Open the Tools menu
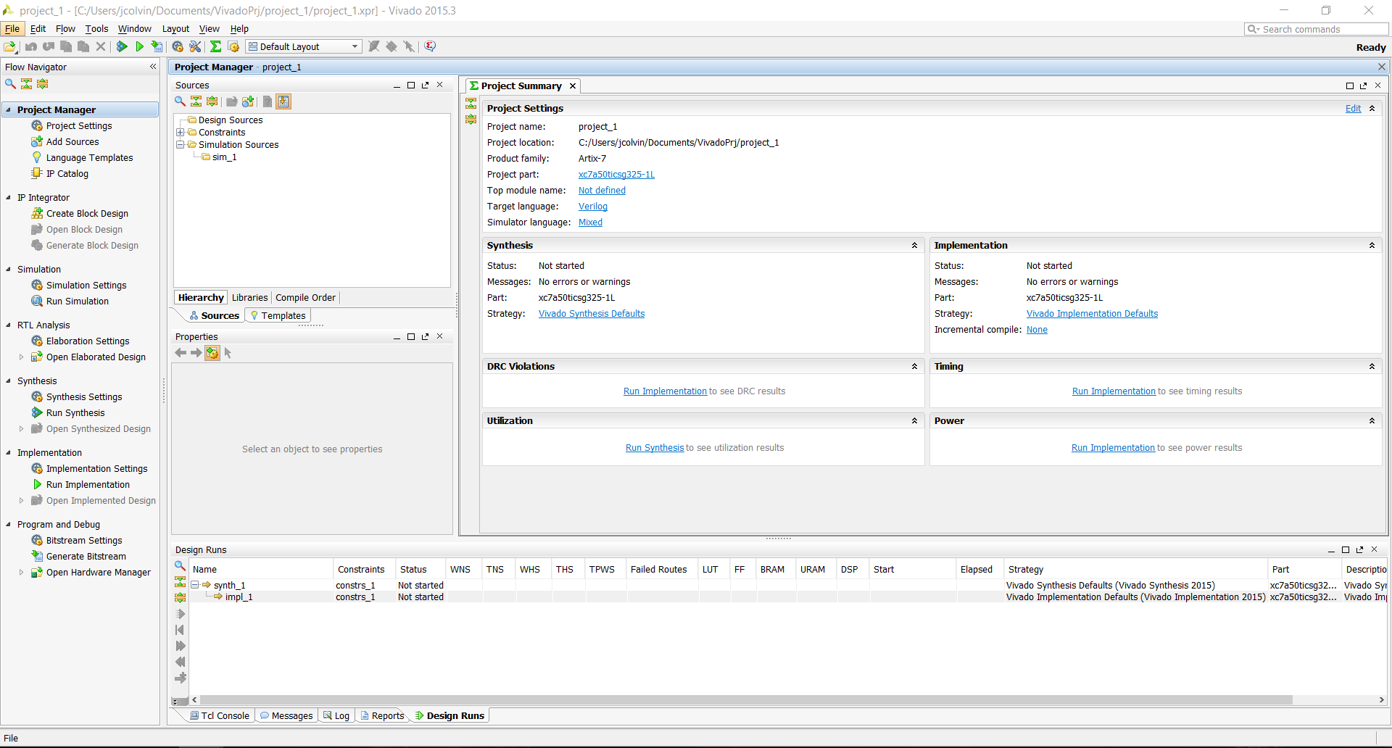This screenshot has height=748, width=1392. click(96, 29)
